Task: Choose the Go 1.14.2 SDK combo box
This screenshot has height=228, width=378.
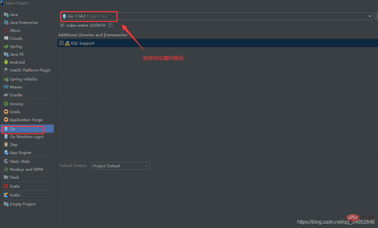Action: click(217, 16)
